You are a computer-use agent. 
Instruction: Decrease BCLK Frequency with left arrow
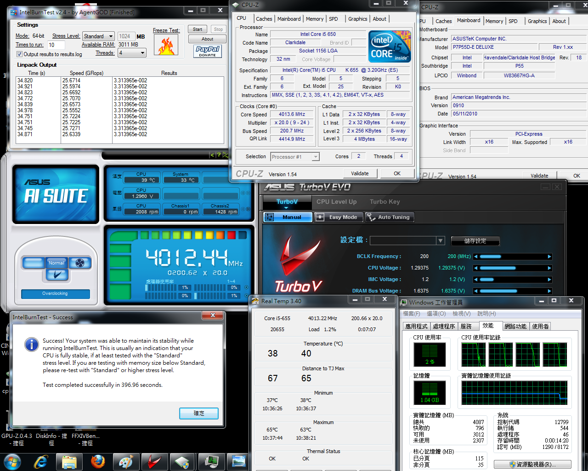coord(476,257)
